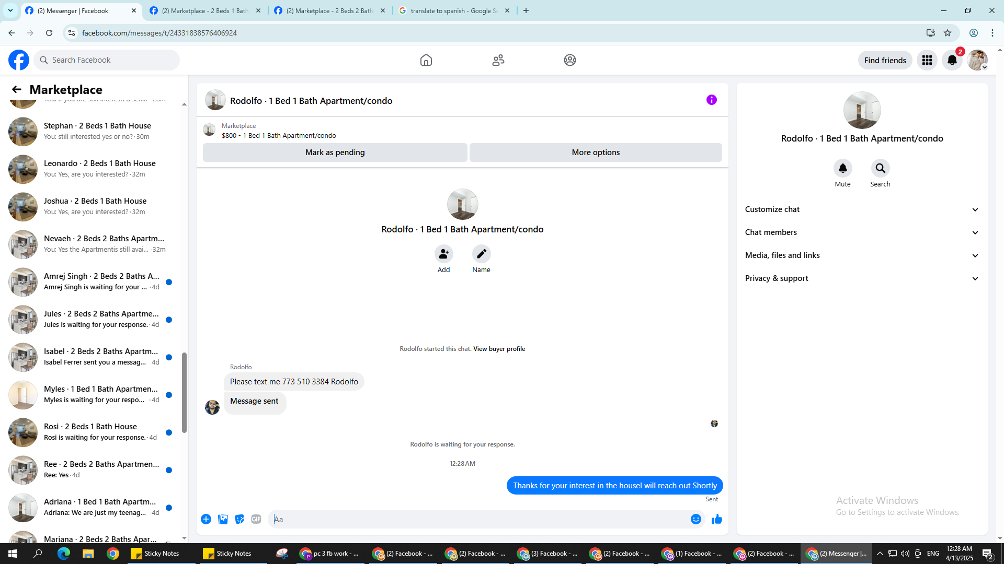1004x564 pixels.
Task: Open the Nevaeh 2 Beds 2 Baths chat
Action: click(92, 244)
